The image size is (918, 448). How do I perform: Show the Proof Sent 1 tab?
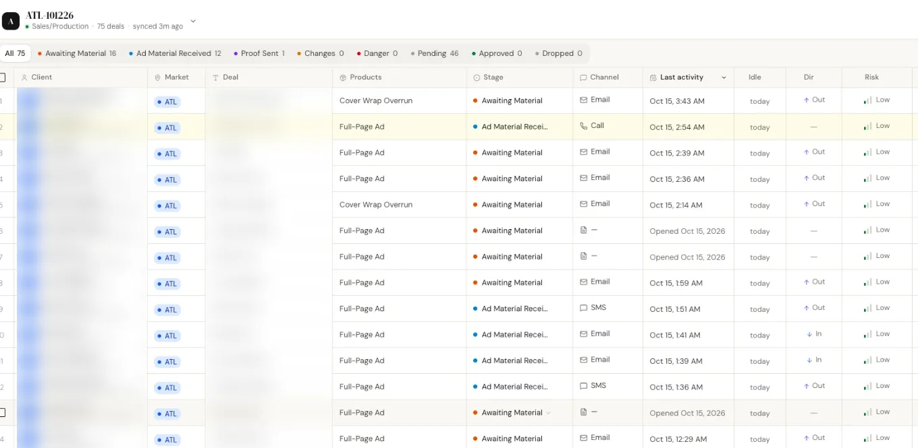pos(259,53)
